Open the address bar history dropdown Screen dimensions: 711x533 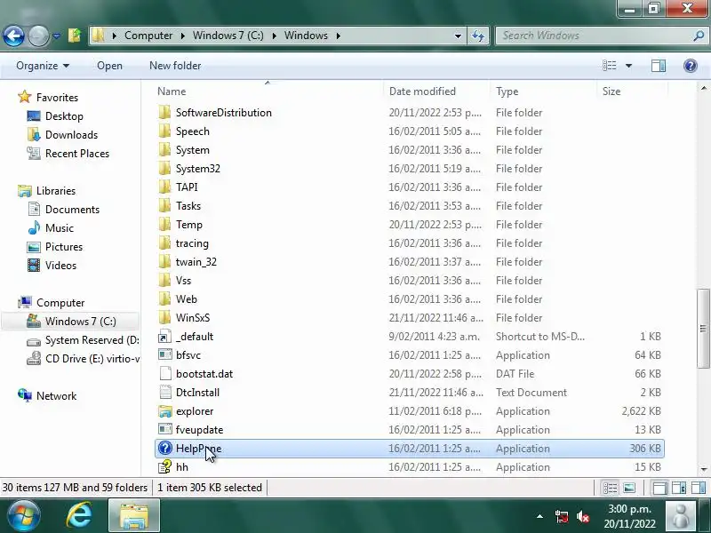pyautogui.click(x=458, y=36)
